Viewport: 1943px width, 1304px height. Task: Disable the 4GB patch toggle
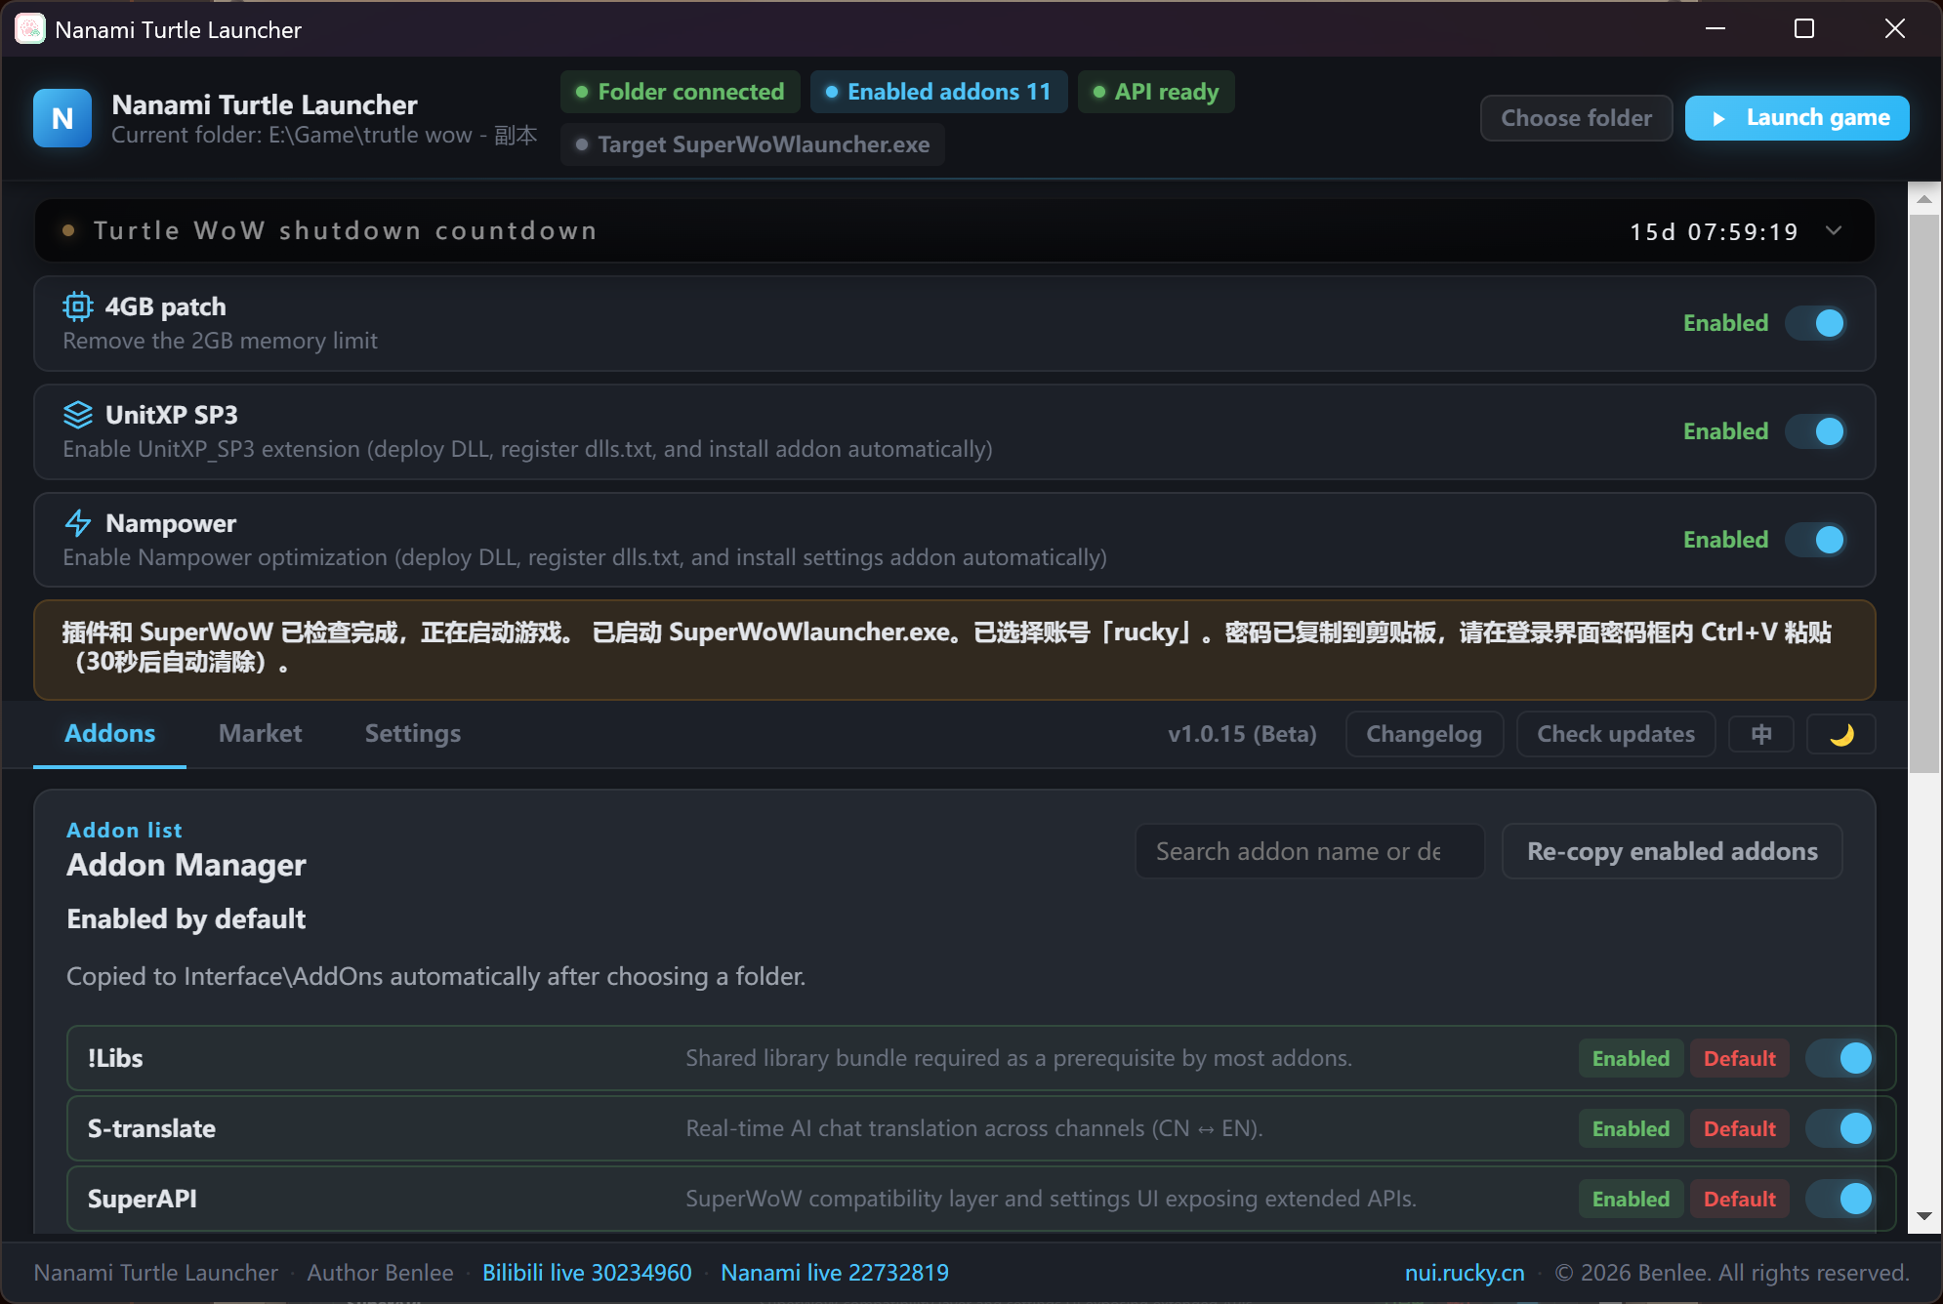1816,323
